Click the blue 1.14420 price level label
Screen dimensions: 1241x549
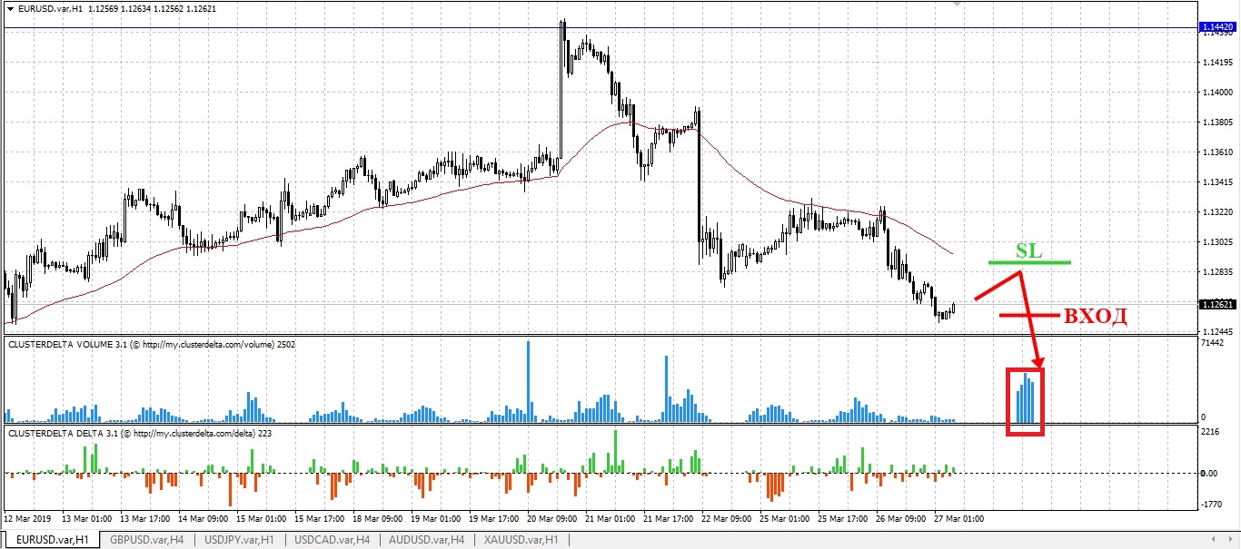click(1217, 28)
